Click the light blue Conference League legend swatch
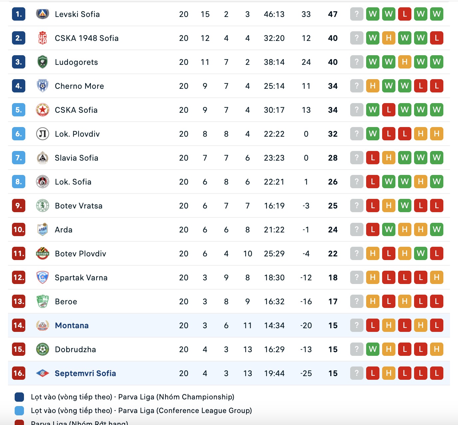Viewport: 458px width, 425px height. pos(19,411)
